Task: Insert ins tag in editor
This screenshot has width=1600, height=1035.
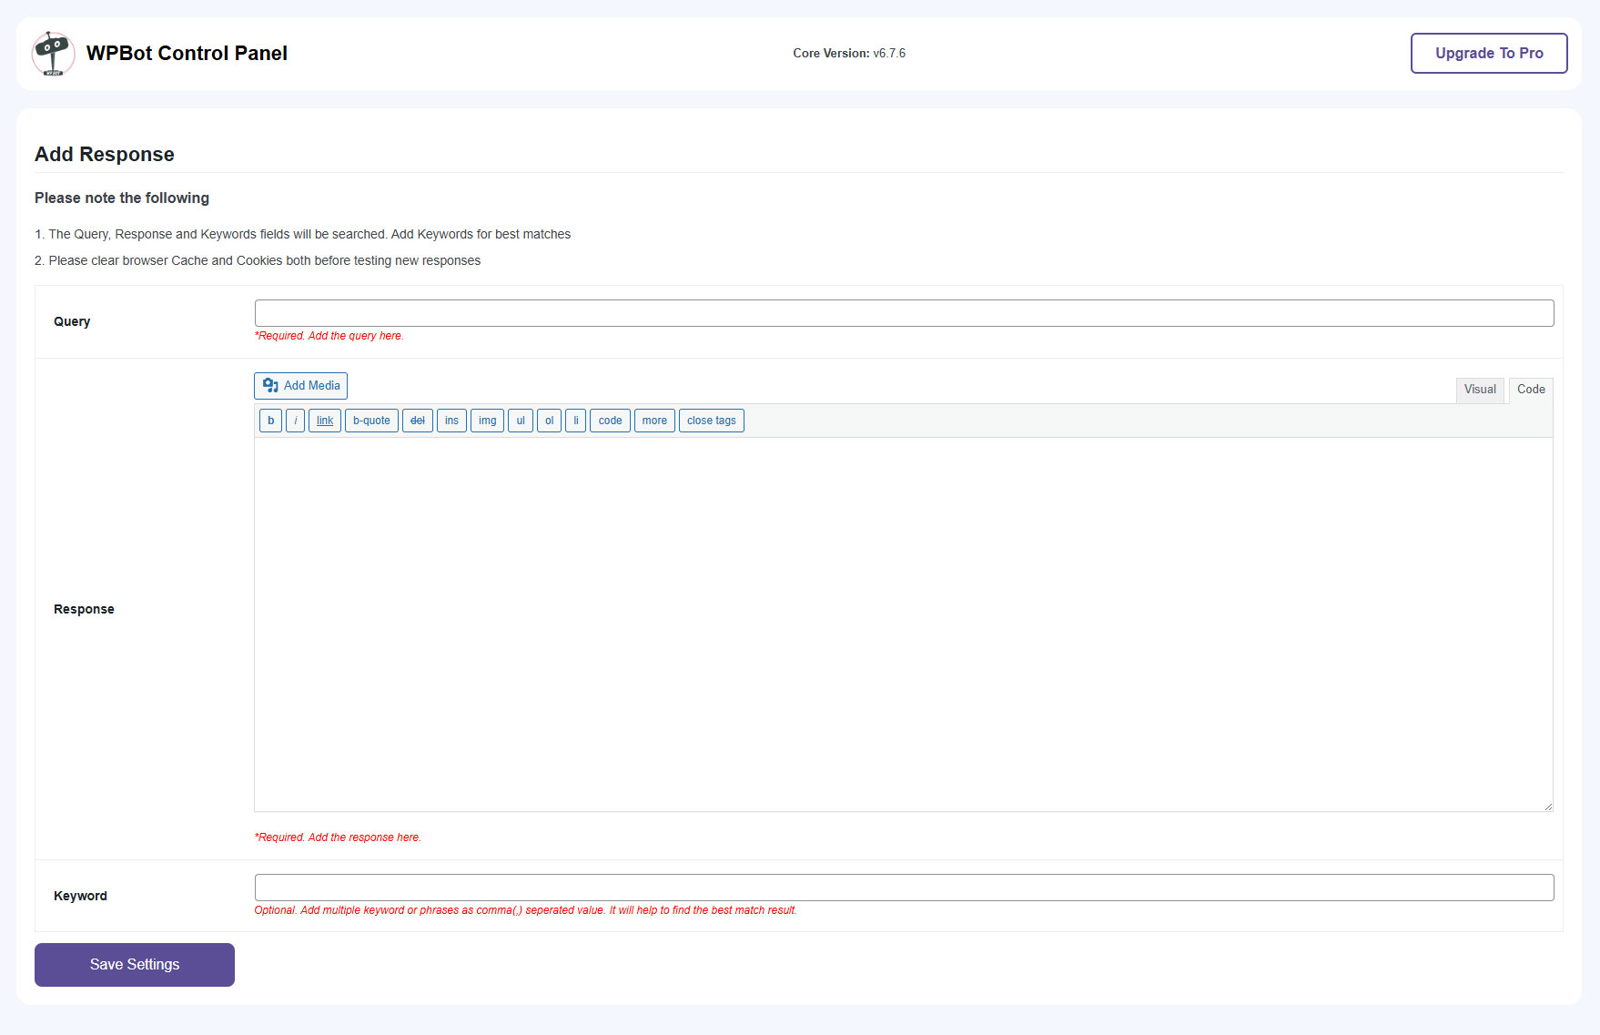Action: coord(451,421)
